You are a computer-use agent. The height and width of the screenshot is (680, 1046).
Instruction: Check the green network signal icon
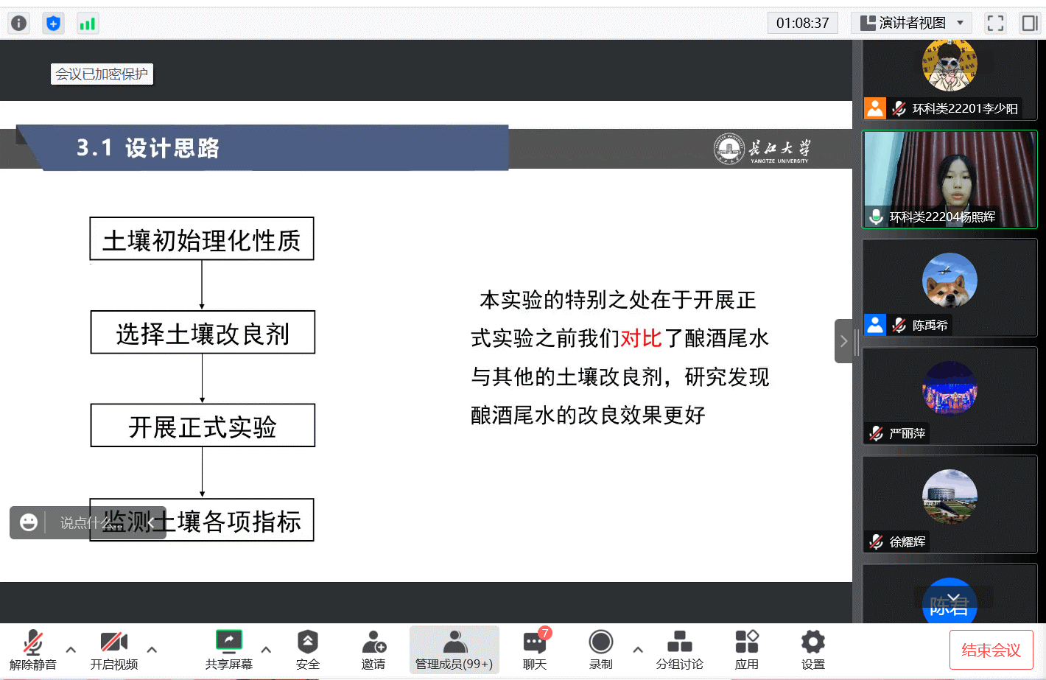coord(88,24)
